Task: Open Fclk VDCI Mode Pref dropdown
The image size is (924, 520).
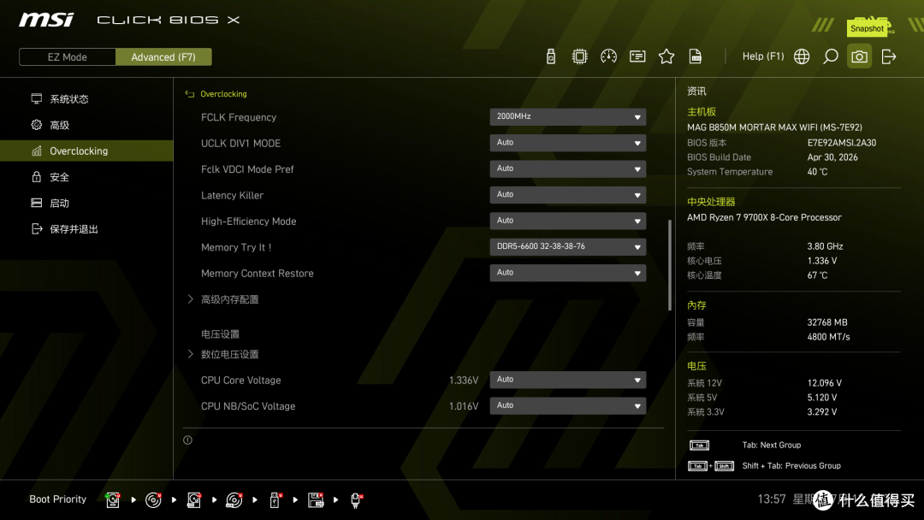Action: [x=567, y=168]
